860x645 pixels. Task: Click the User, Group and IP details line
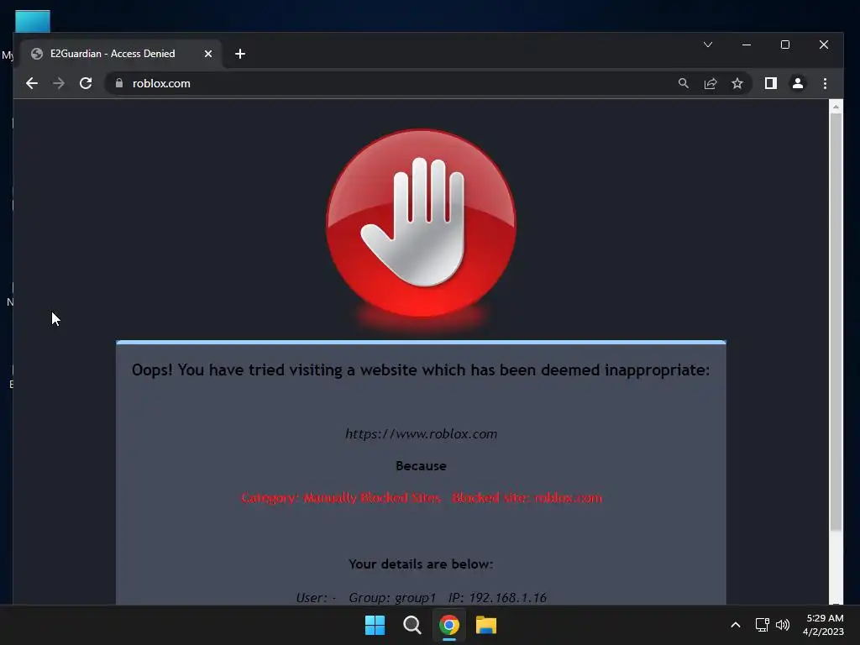coord(422,597)
